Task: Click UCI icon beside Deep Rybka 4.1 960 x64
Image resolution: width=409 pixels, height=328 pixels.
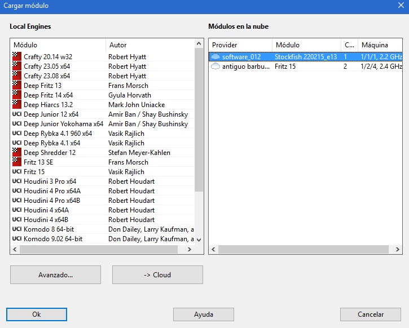Action: tap(17, 133)
